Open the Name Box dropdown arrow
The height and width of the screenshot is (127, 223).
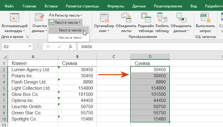(30, 46)
